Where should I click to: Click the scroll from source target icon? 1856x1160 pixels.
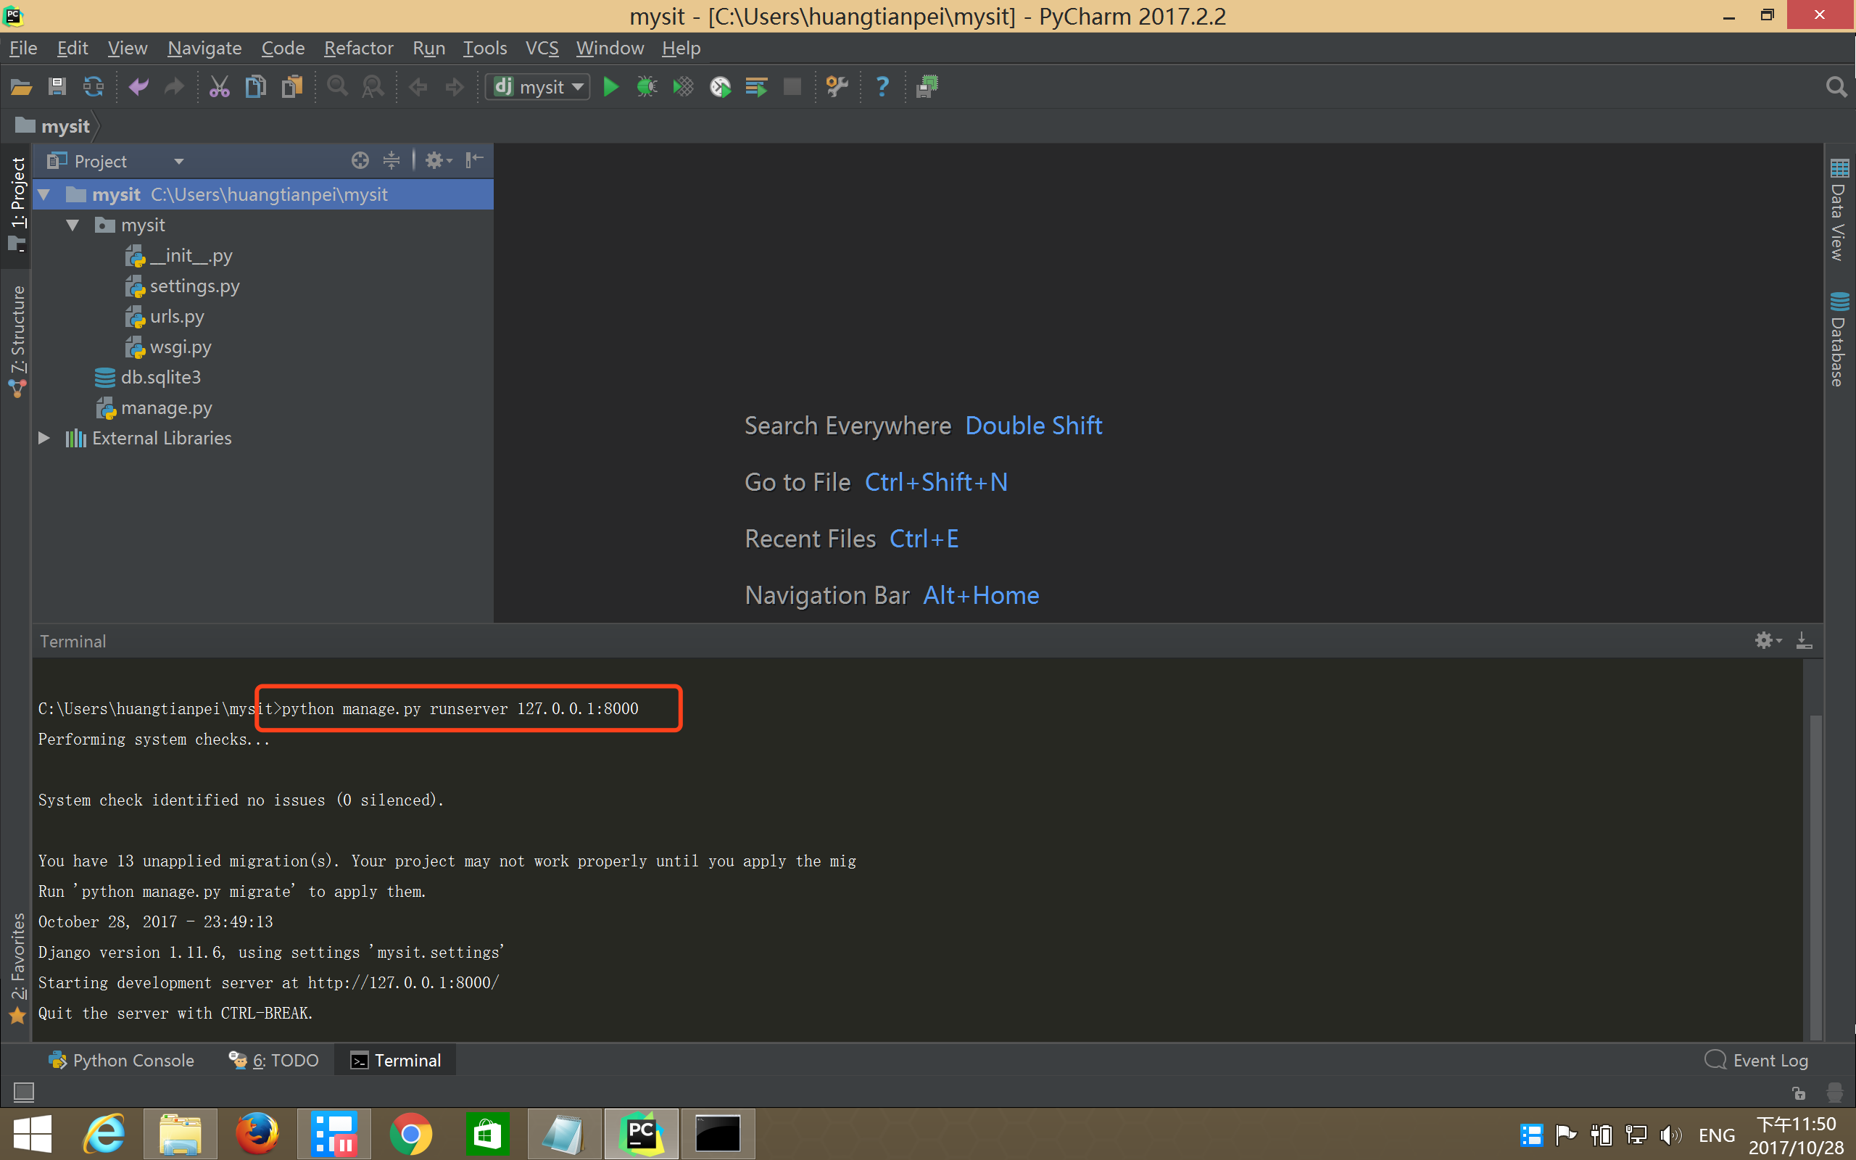point(360,160)
